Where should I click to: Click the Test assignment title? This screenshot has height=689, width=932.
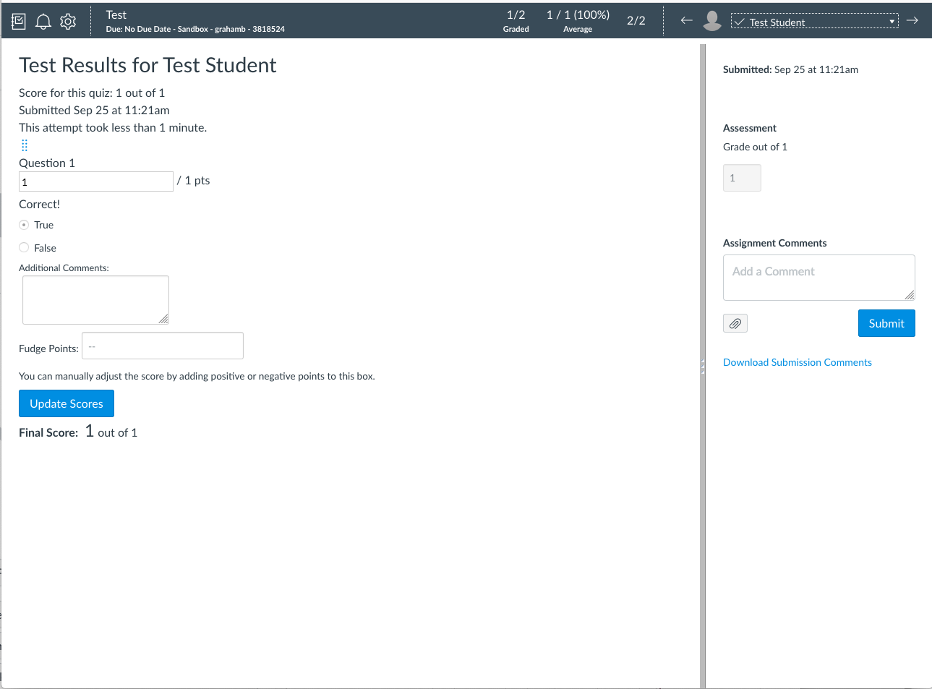click(116, 14)
